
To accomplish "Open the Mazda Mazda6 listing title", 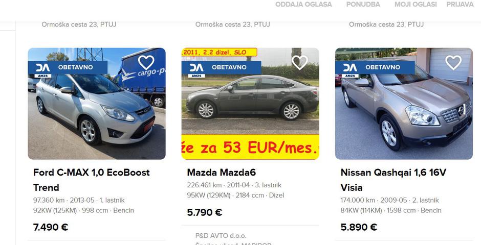I will 221,173.
